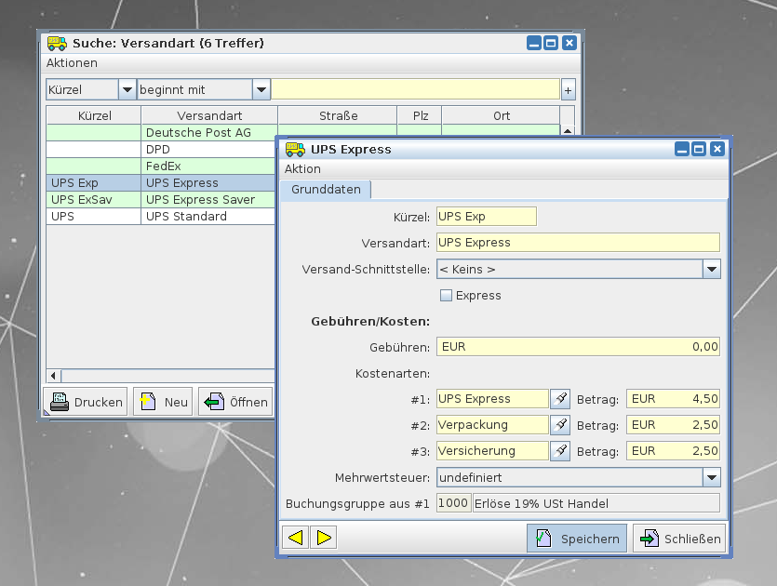Open the 'beginnt mit' operator dropdown
777x586 pixels.
pos(261,90)
